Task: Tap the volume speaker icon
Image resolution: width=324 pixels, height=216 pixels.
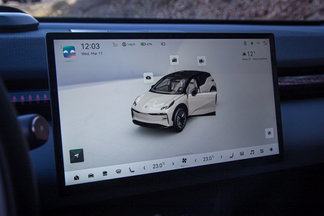Action: click(271, 149)
